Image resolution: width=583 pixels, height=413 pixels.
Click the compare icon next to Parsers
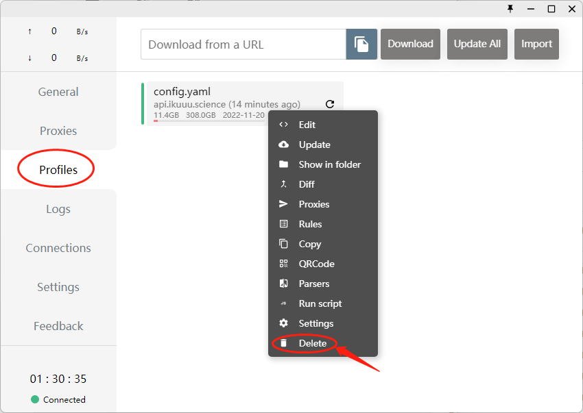(284, 284)
